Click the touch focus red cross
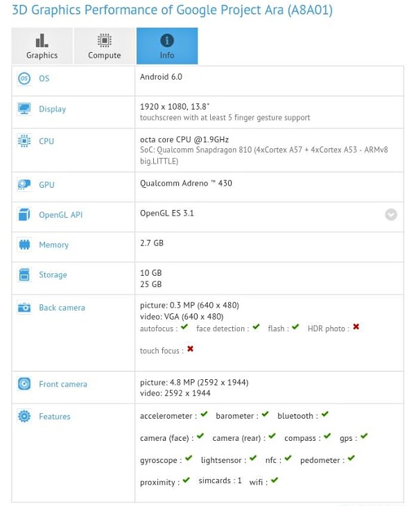 190,349
